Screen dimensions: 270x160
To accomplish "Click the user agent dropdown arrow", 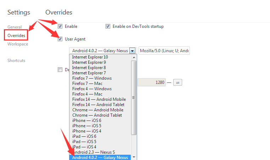I will 132,51.
